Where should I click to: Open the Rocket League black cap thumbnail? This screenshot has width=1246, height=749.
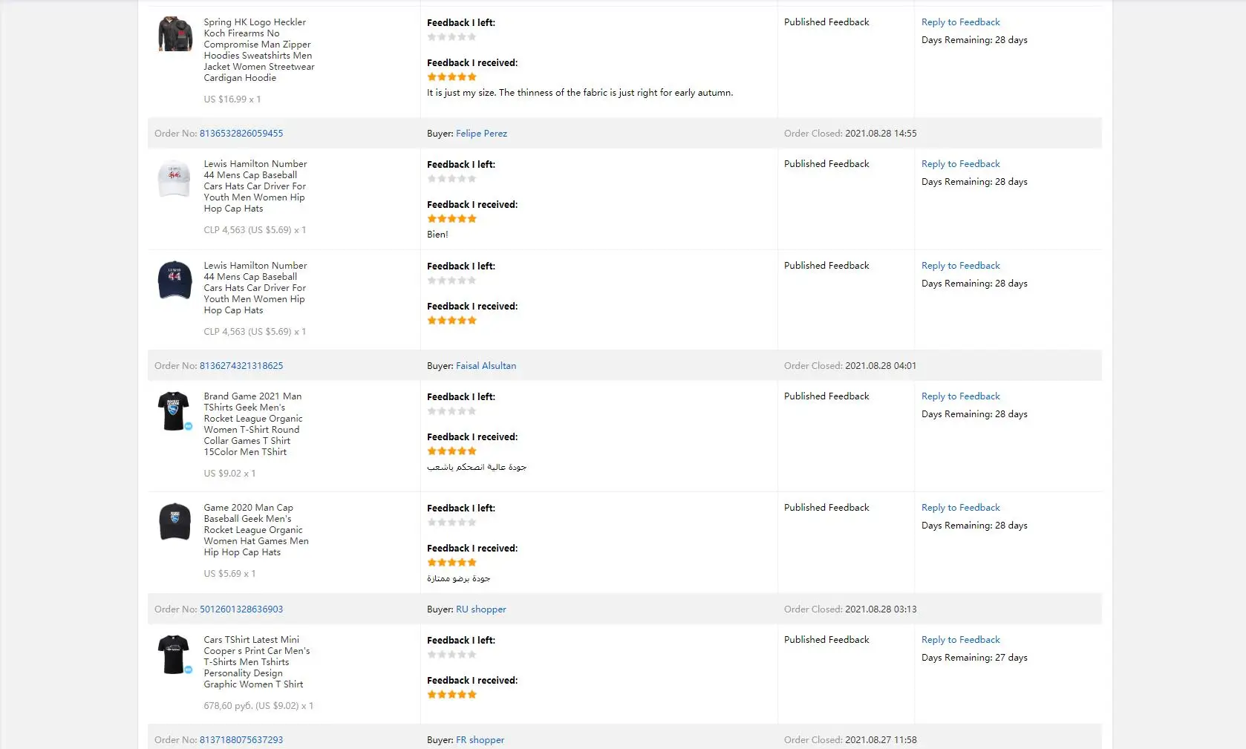tap(174, 521)
